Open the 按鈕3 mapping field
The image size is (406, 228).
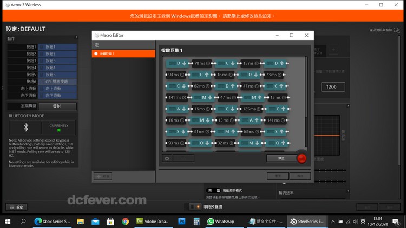(57, 61)
